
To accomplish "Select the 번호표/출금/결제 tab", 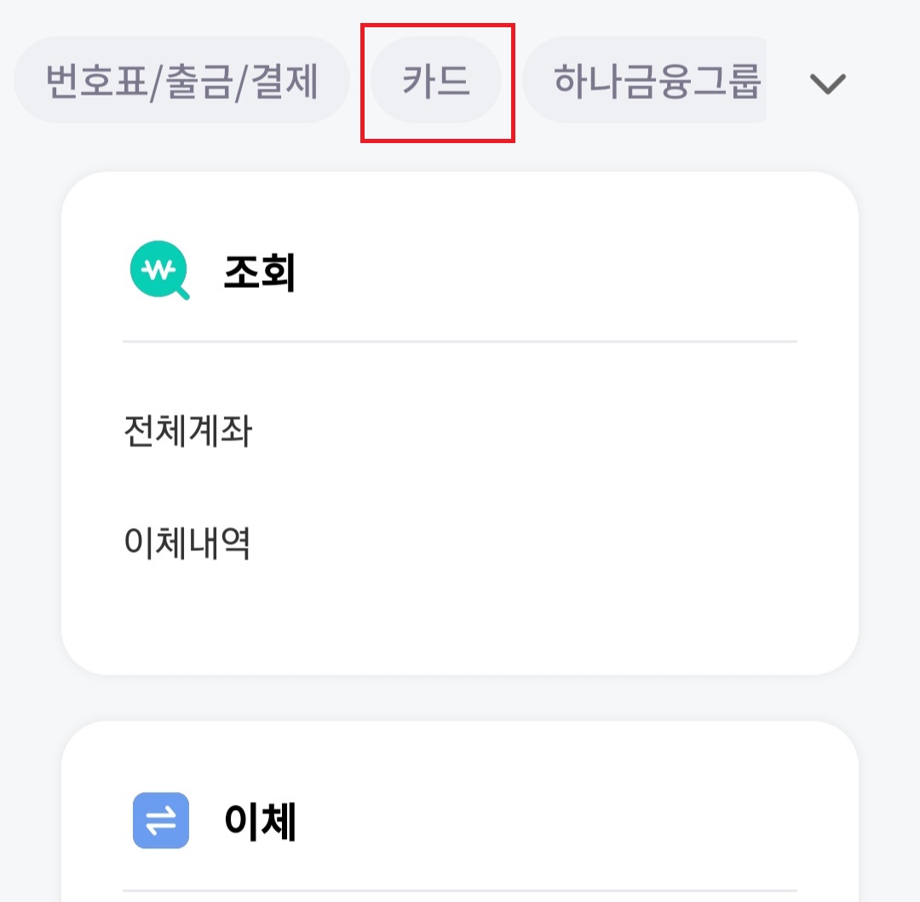I will (181, 80).
